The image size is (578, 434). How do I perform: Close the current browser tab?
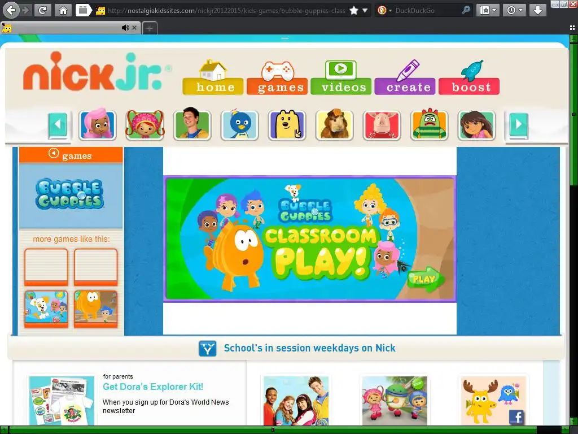(134, 28)
